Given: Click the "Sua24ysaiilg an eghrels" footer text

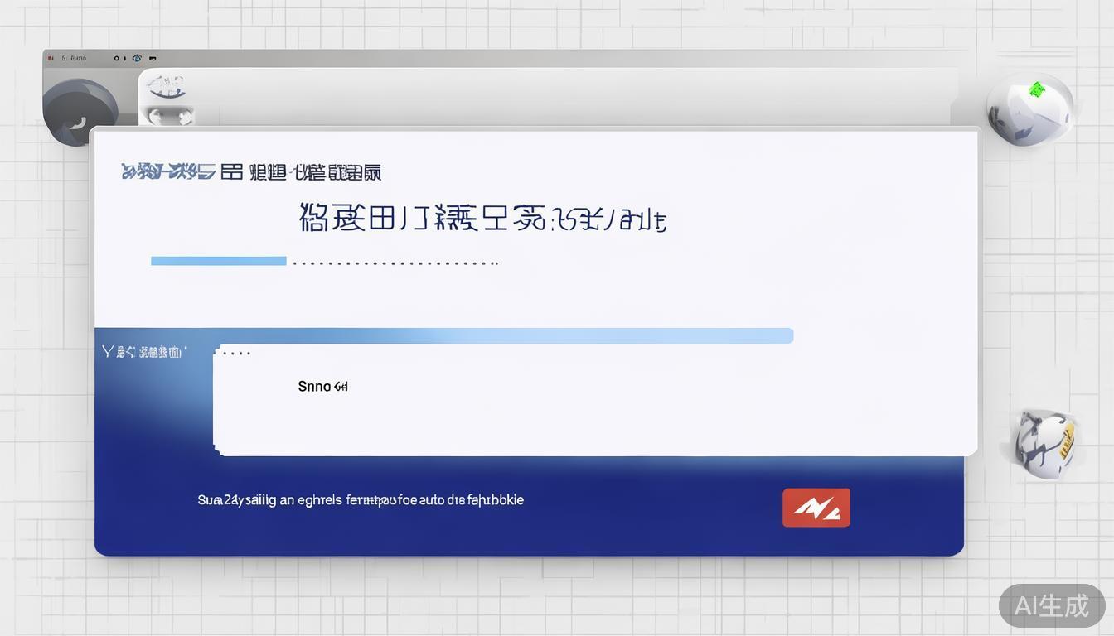Looking at the screenshot, I should 360,500.
